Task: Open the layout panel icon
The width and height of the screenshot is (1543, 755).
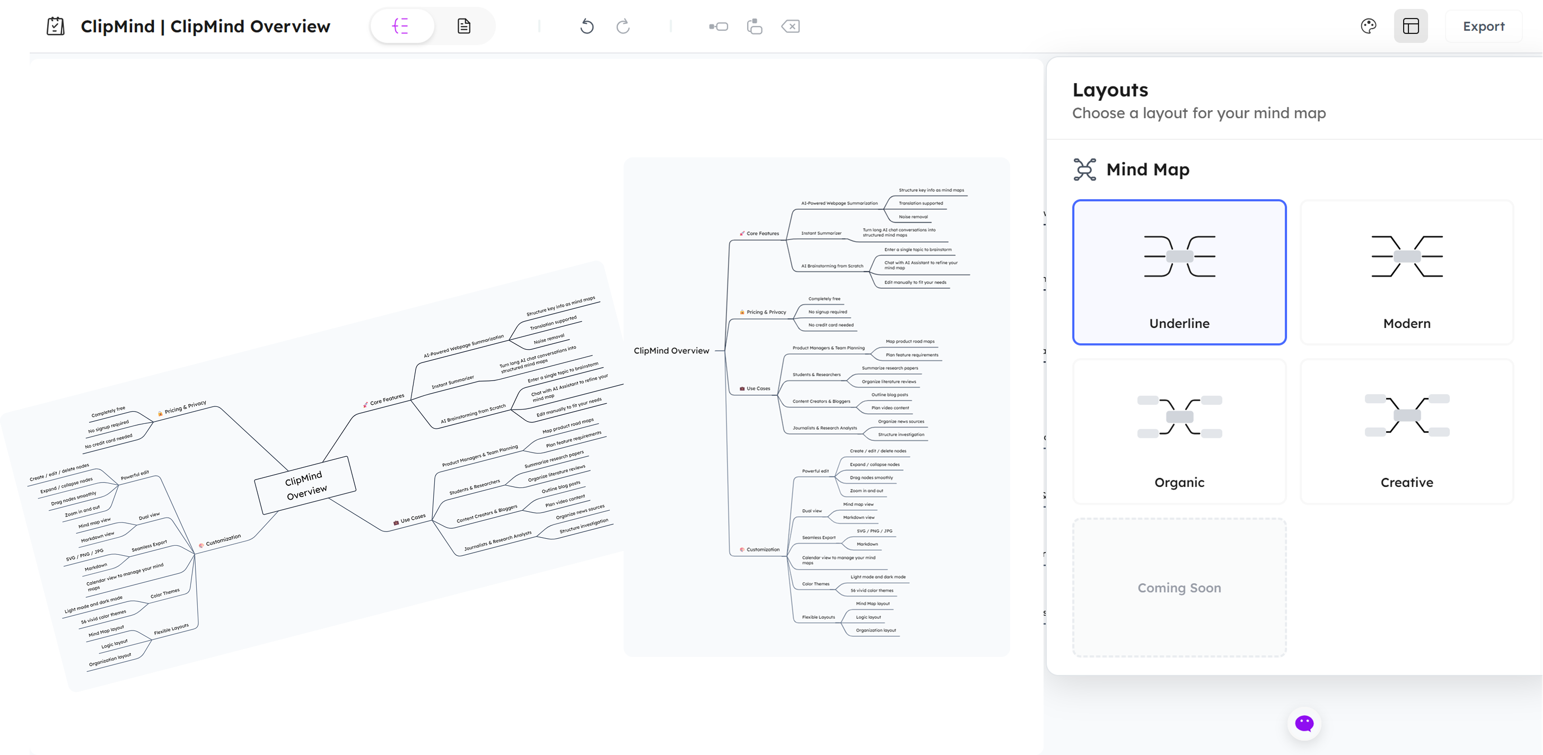Action: (x=1411, y=26)
